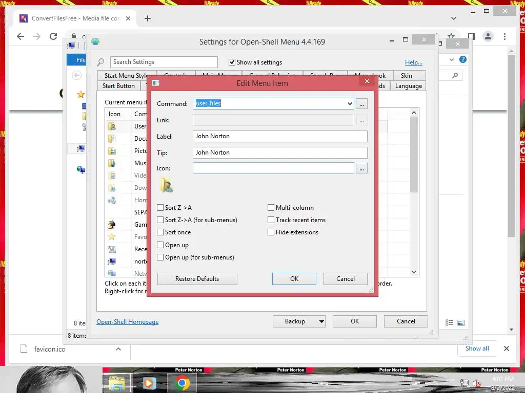
Task: Open the Start Button tab
Action: tap(118, 86)
